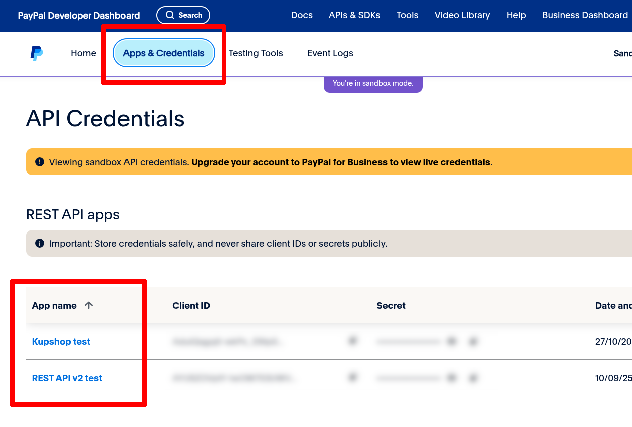Click the date cell starting 27/10
Image resolution: width=632 pixels, height=427 pixels.
pos(613,342)
